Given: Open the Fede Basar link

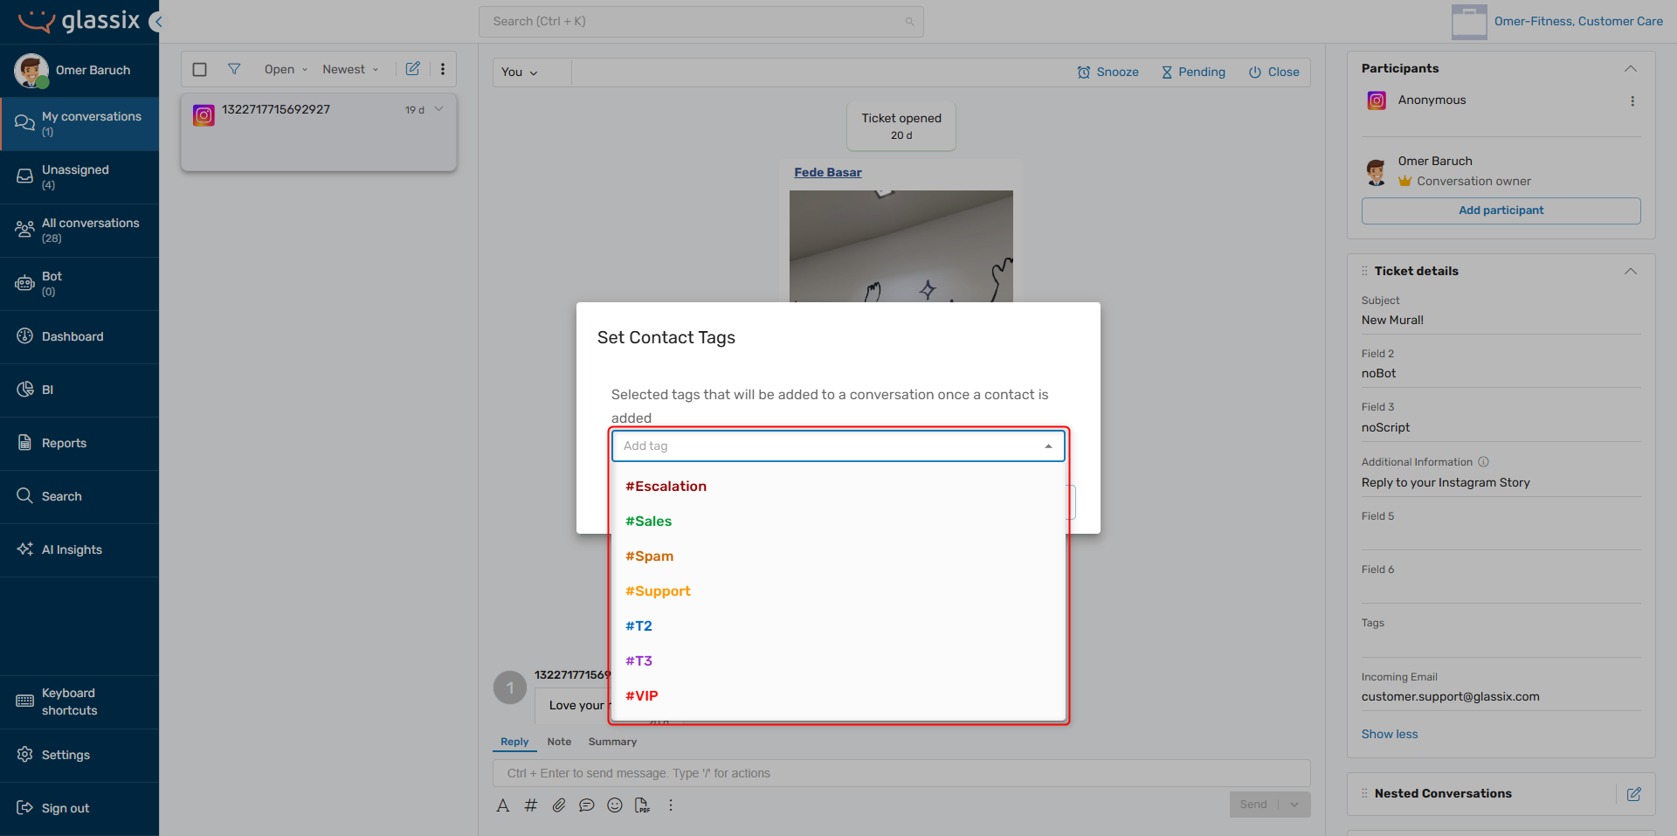Looking at the screenshot, I should (x=827, y=173).
